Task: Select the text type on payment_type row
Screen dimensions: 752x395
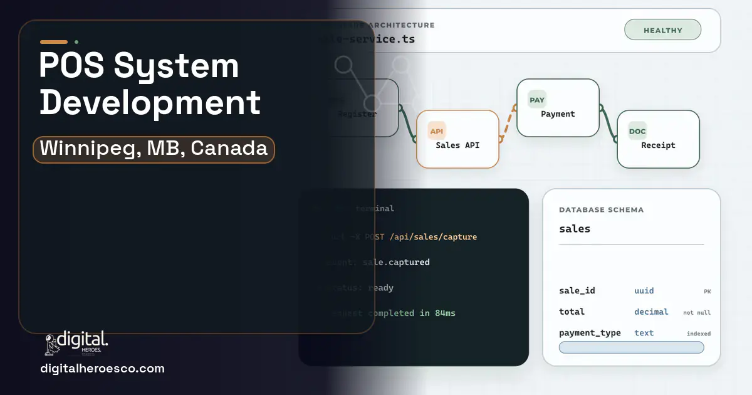Action: (644, 333)
